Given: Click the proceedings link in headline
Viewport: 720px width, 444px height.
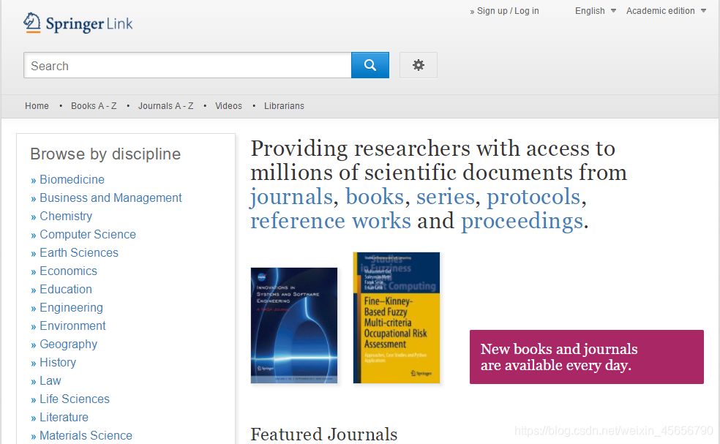Looking at the screenshot, I should tap(522, 222).
